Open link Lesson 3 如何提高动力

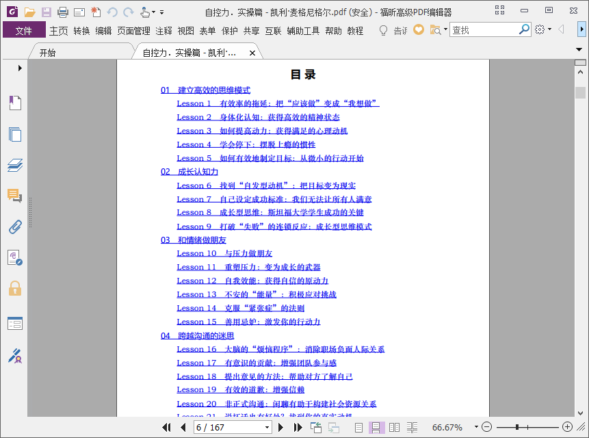262,131
